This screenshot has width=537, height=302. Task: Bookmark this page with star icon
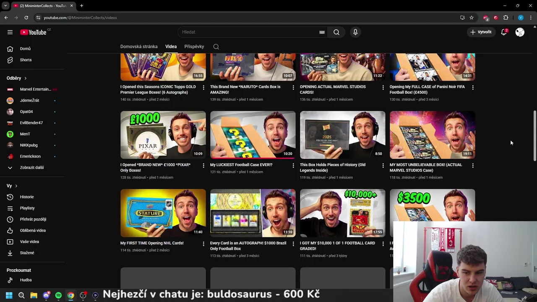point(472,18)
